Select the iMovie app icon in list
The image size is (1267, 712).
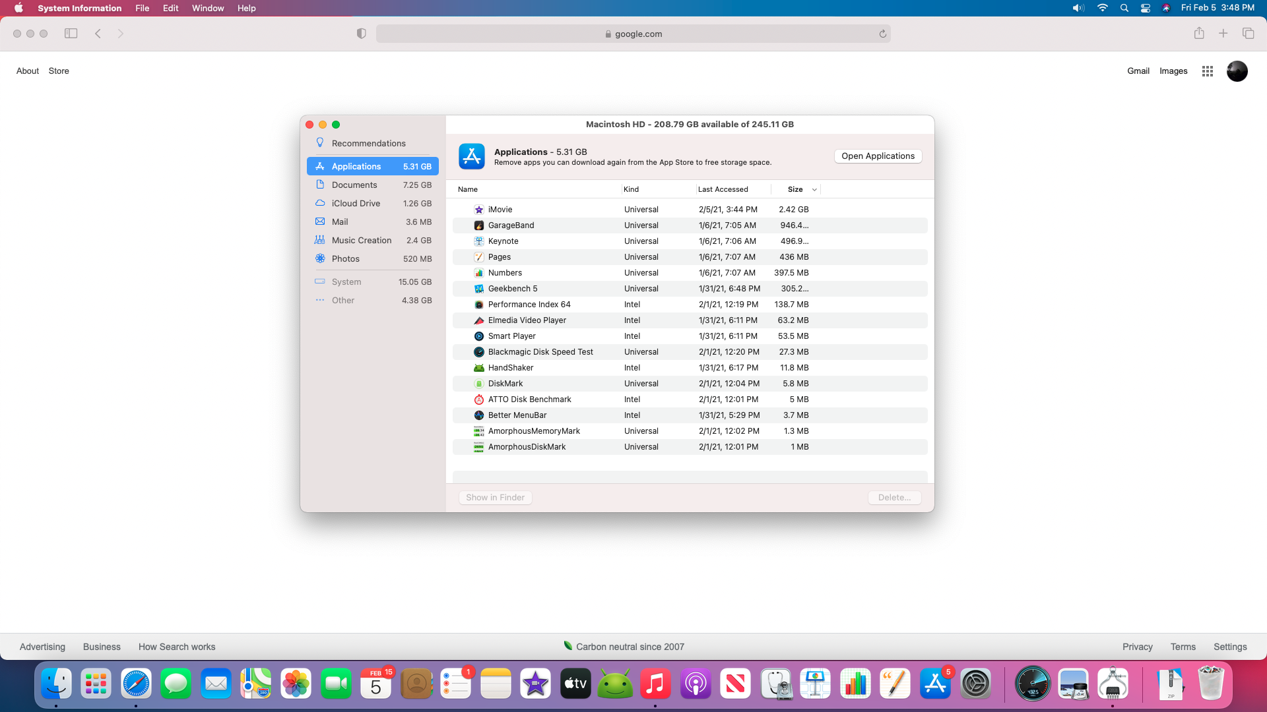[x=479, y=209]
